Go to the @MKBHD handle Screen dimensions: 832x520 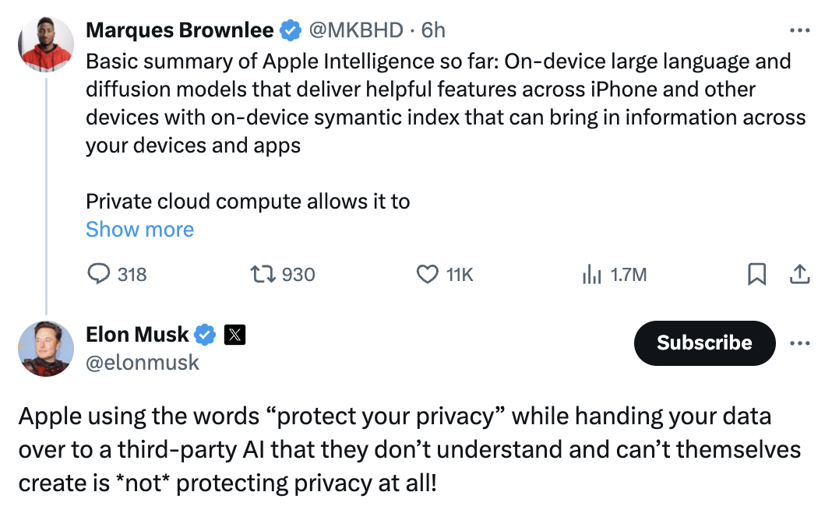pos(356,30)
